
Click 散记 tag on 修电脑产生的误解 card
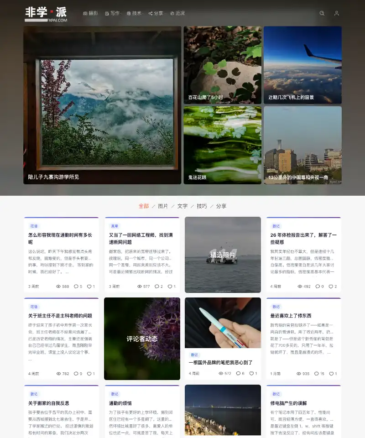[x=276, y=394]
